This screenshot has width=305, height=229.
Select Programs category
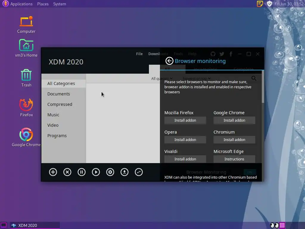(64, 136)
